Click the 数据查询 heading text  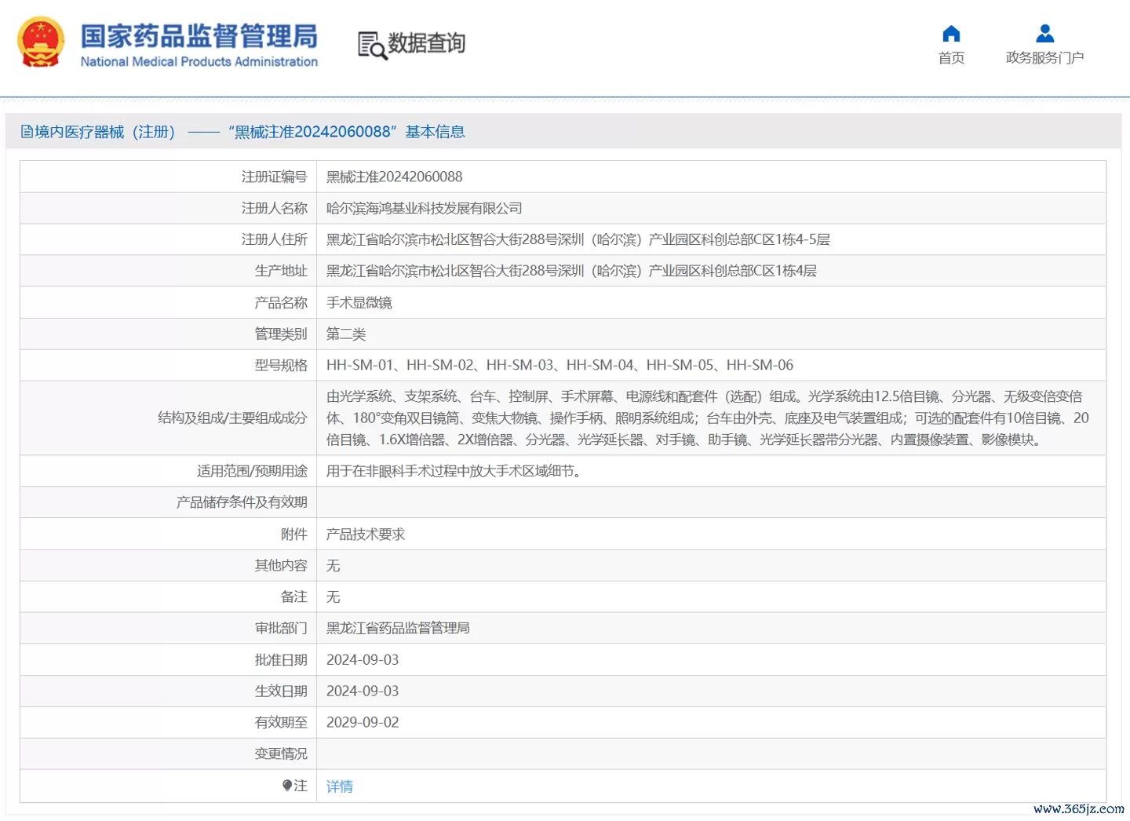(x=427, y=43)
